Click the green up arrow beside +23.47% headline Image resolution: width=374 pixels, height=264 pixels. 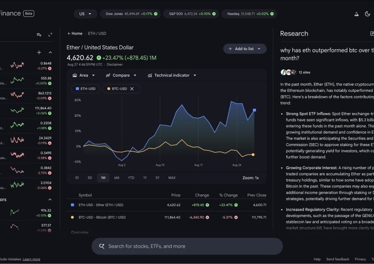[x=99, y=58]
